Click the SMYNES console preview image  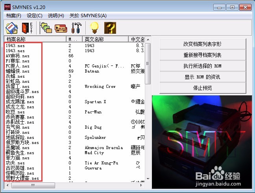202,142
